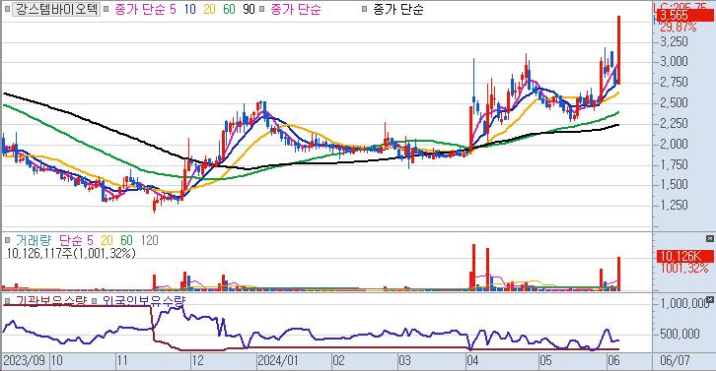Select the 10-day moving average legend number
This screenshot has width=716, height=371.
point(190,9)
